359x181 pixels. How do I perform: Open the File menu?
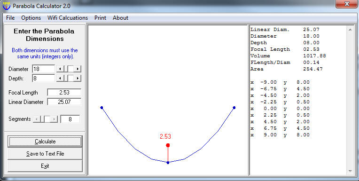(10, 18)
